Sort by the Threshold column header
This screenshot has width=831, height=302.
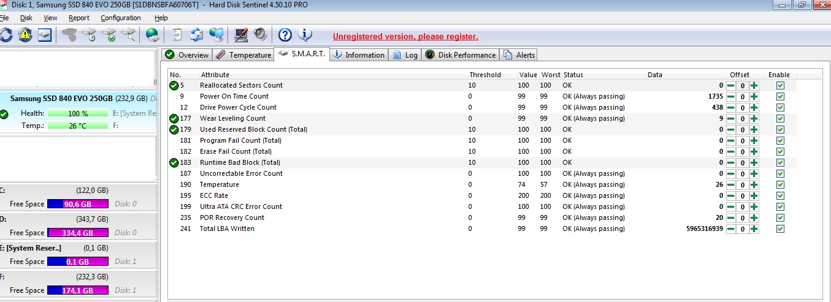click(485, 75)
